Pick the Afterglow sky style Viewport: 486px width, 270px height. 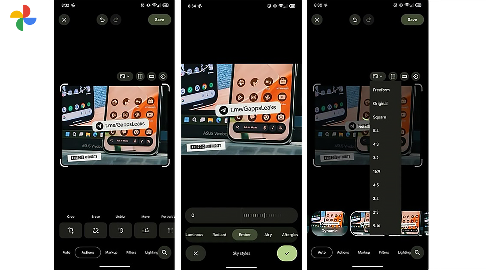click(x=290, y=235)
